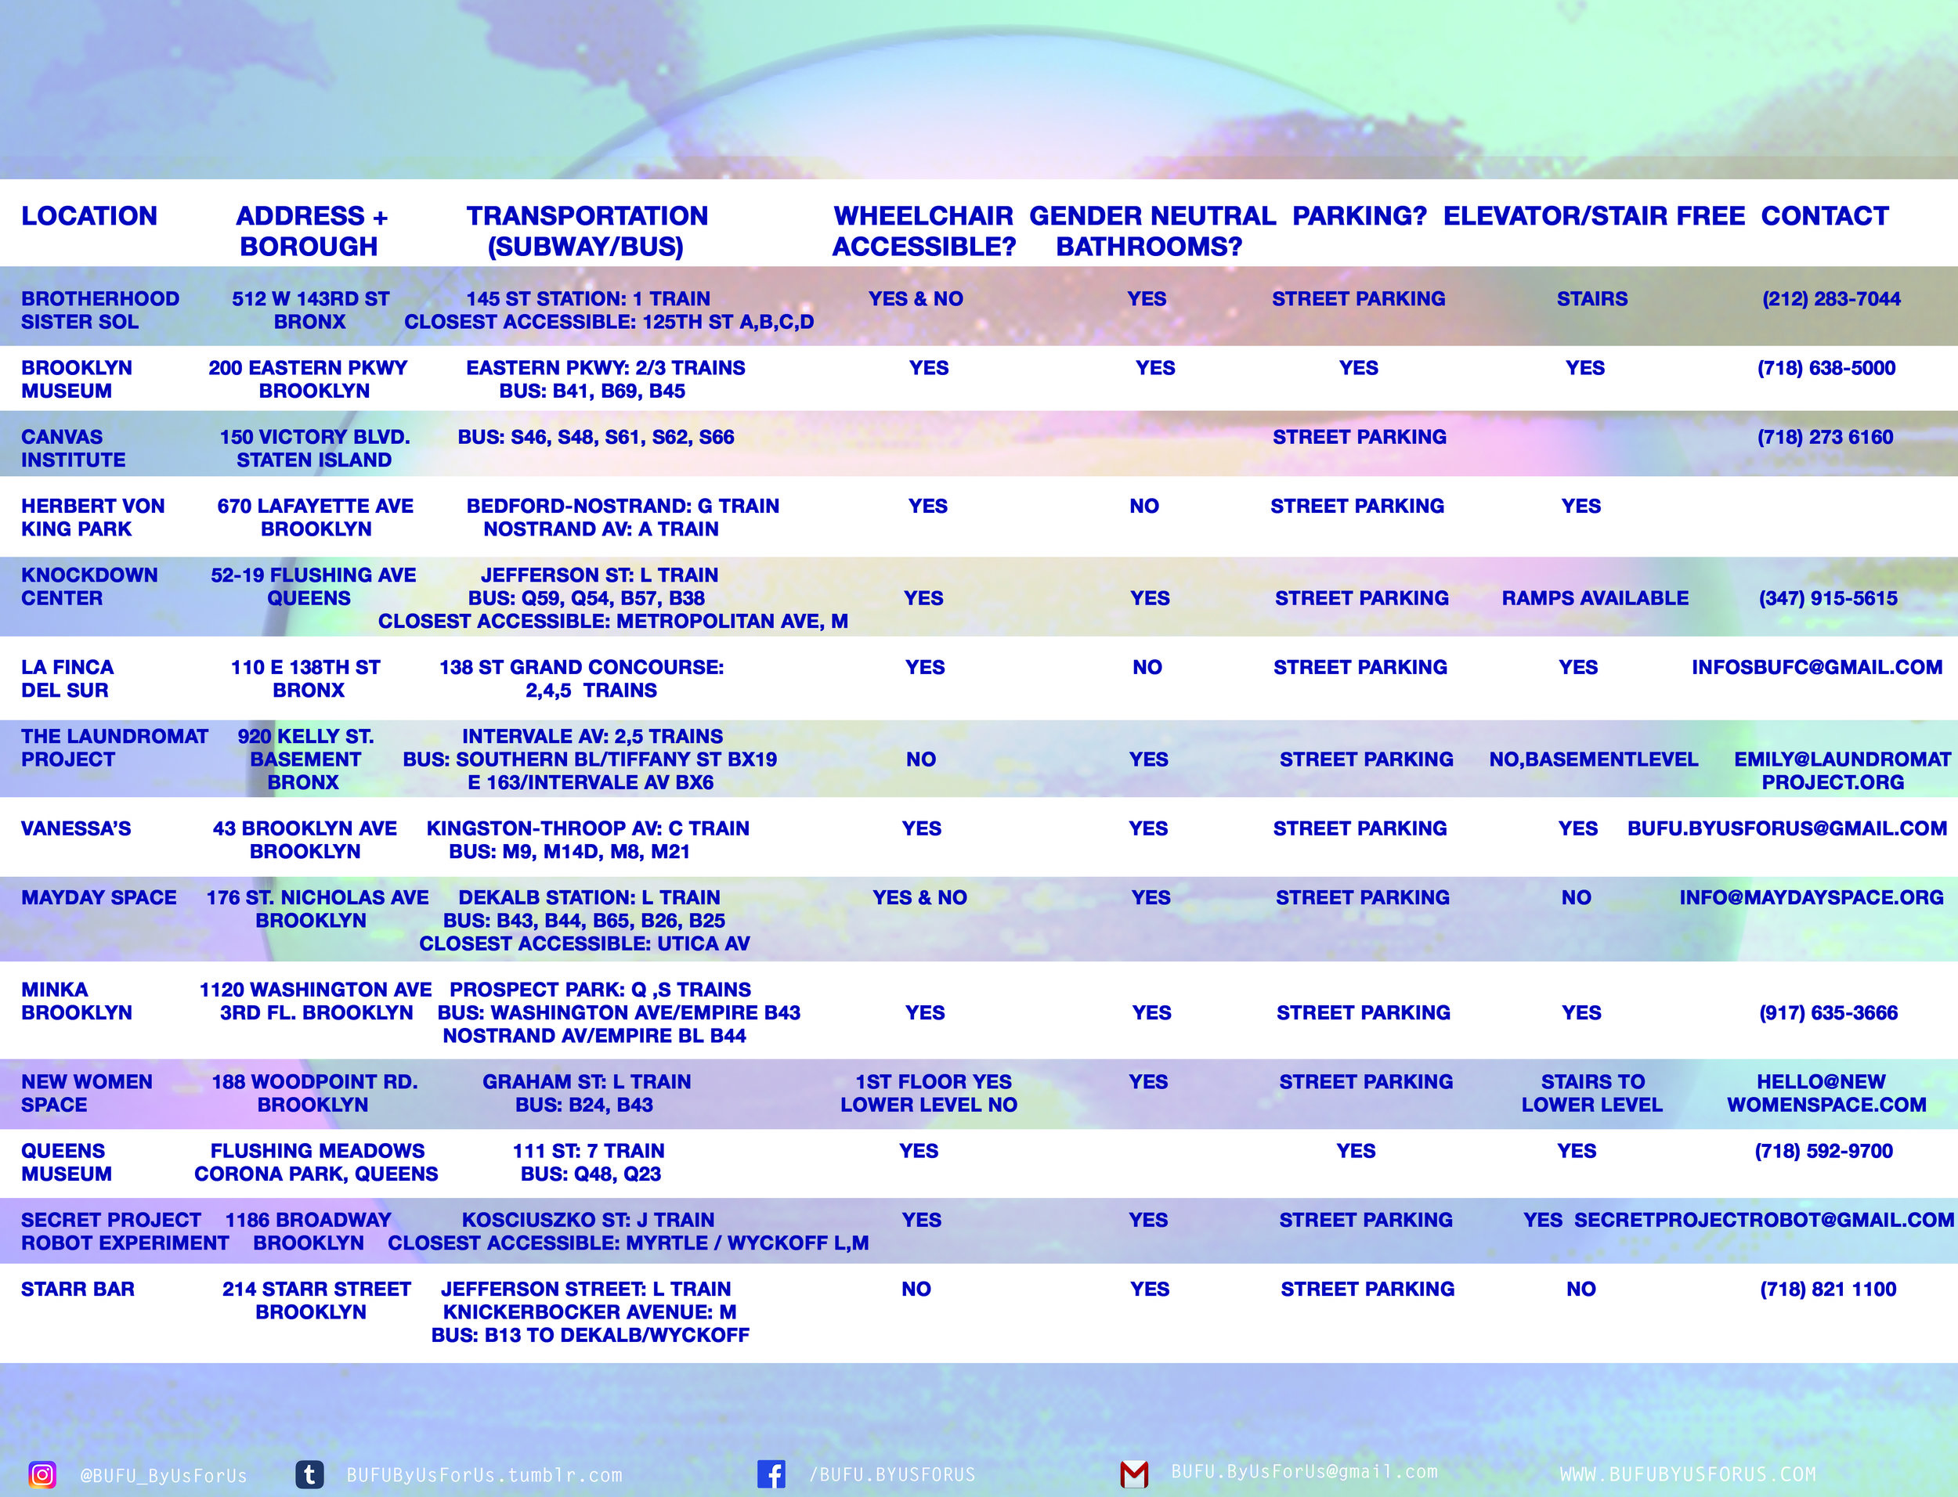Click the GENDER NEUTRAL BATHROOMS? header

1151,231
